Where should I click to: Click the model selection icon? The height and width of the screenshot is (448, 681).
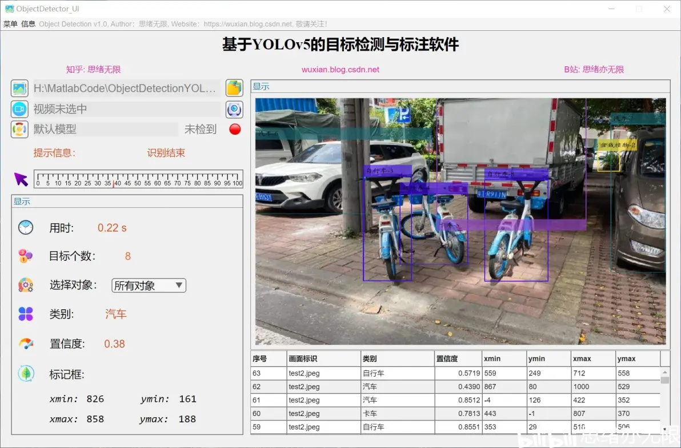[19, 129]
